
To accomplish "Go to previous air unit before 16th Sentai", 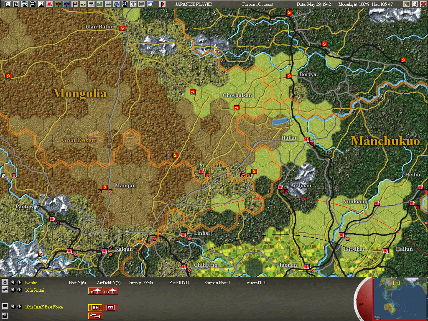I will [13, 290].
